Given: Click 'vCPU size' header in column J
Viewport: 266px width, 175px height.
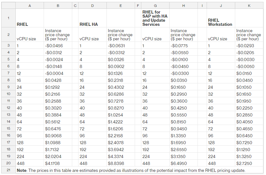Looking at the screenshot, I should (221, 35).
